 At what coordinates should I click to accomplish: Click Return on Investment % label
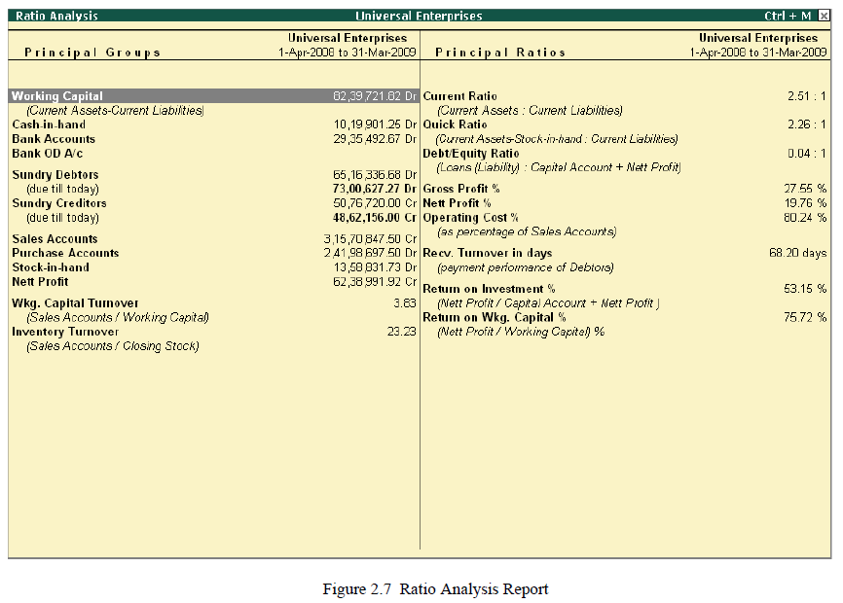pyautogui.click(x=489, y=289)
